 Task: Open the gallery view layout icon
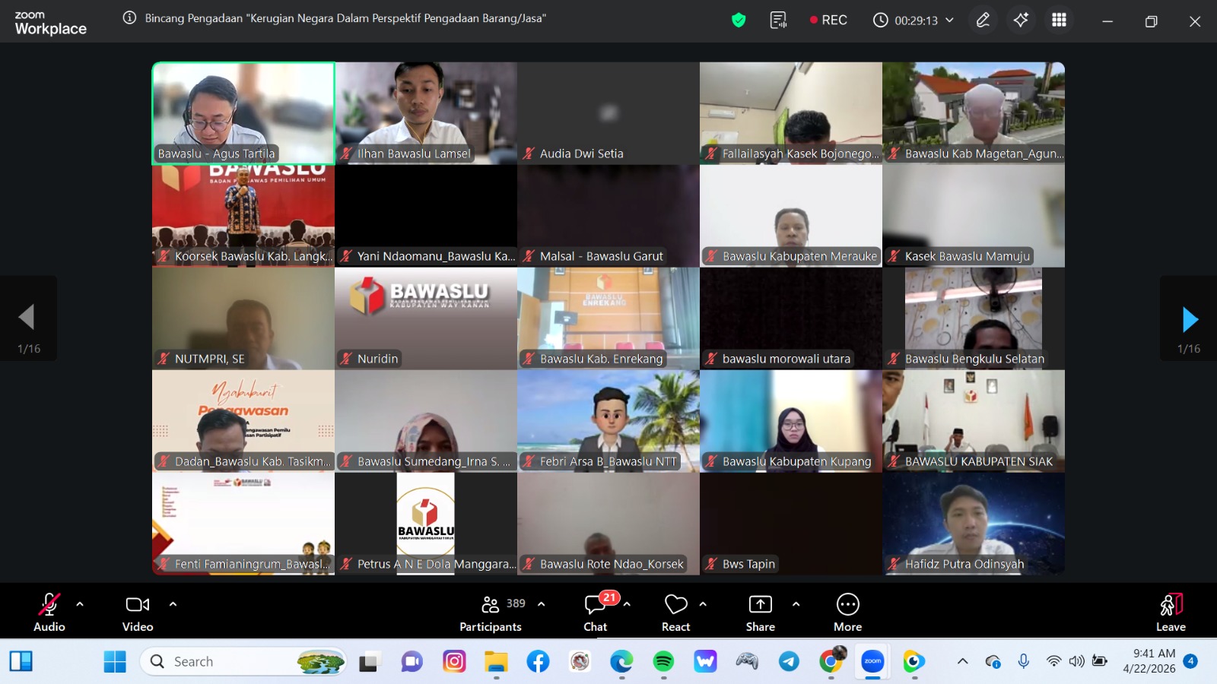[x=1059, y=21]
